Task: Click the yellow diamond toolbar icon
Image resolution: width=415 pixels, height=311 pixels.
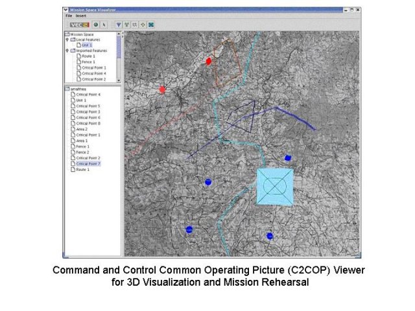Action: pos(142,25)
